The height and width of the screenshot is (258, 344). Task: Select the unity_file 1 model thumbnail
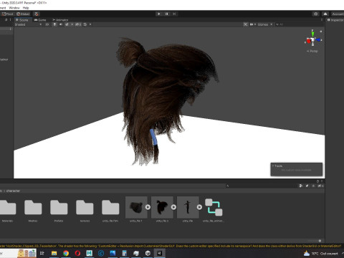[136, 207]
